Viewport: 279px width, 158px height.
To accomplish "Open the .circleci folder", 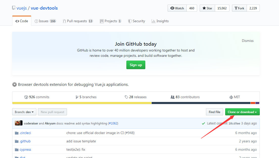I will tap(25, 133).
